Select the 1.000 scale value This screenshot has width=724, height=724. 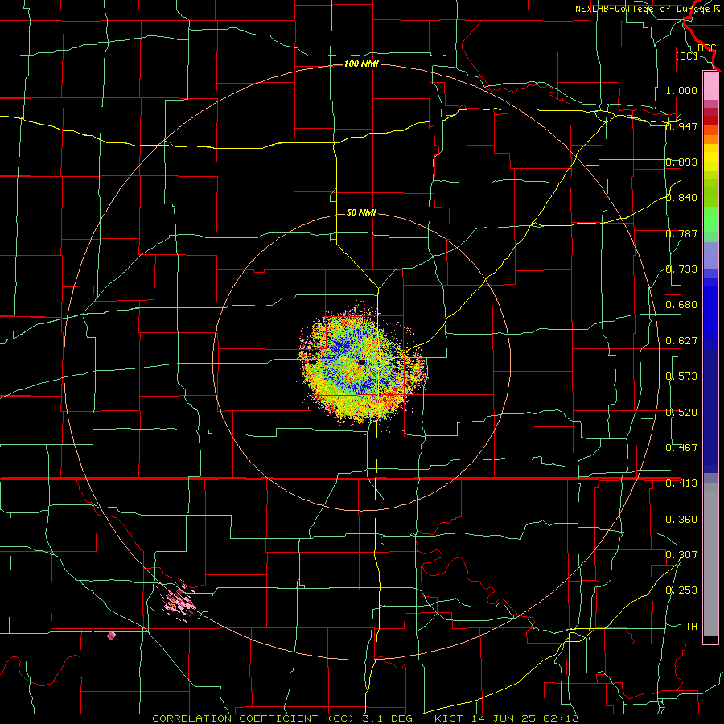[681, 90]
